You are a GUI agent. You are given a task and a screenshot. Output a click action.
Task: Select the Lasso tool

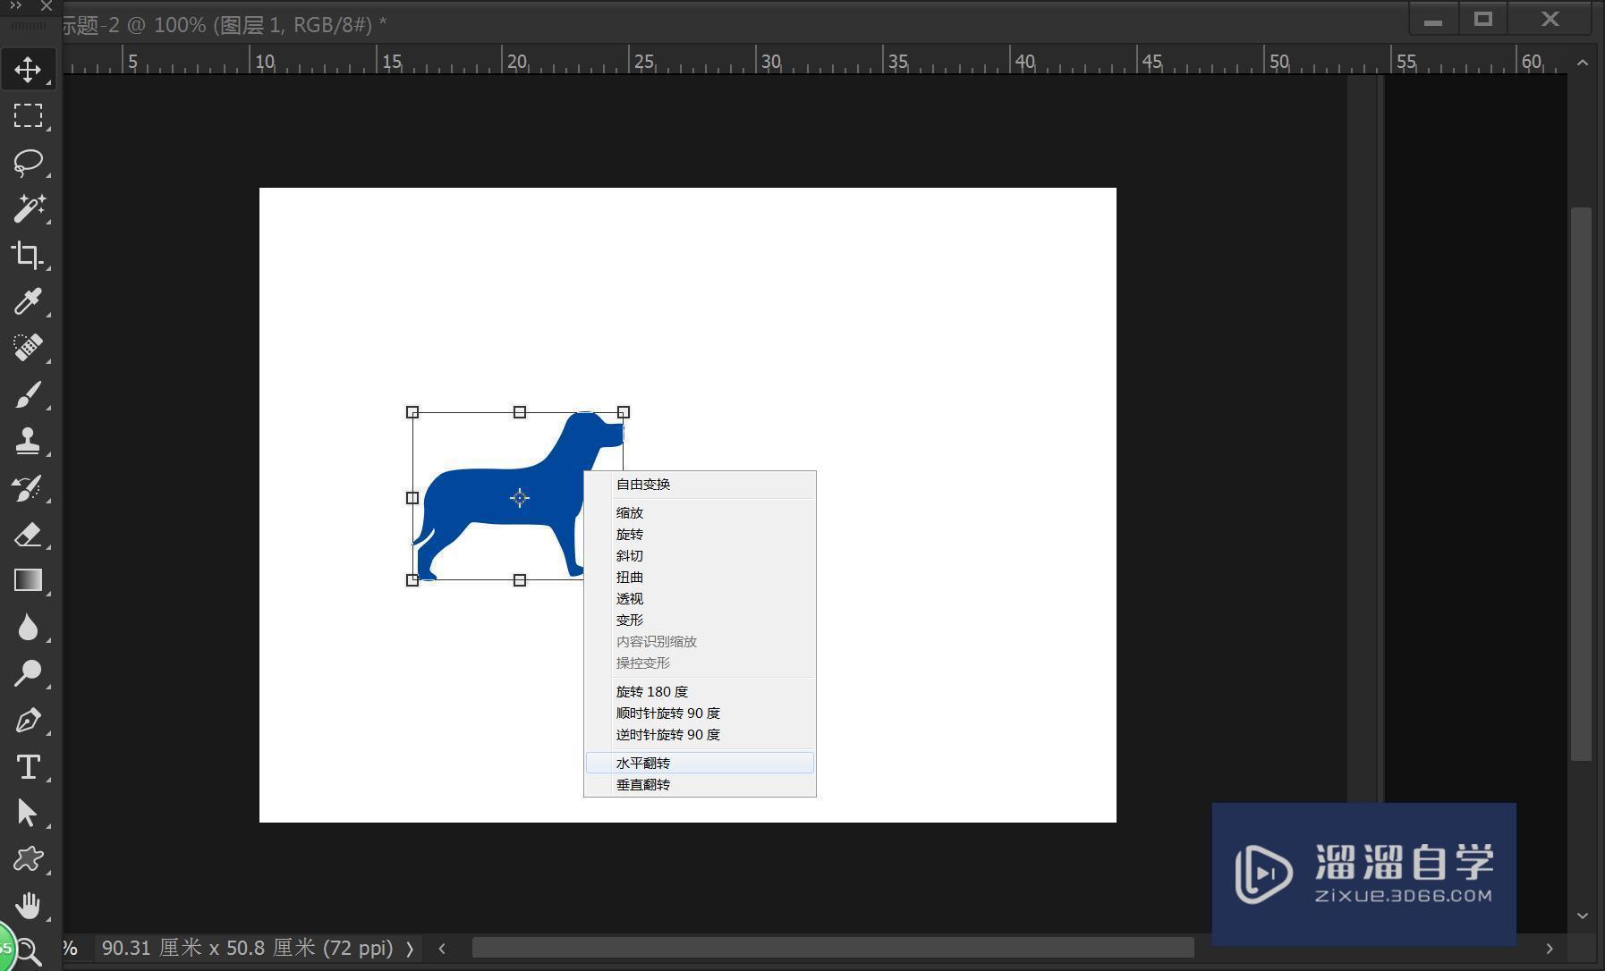pos(30,162)
